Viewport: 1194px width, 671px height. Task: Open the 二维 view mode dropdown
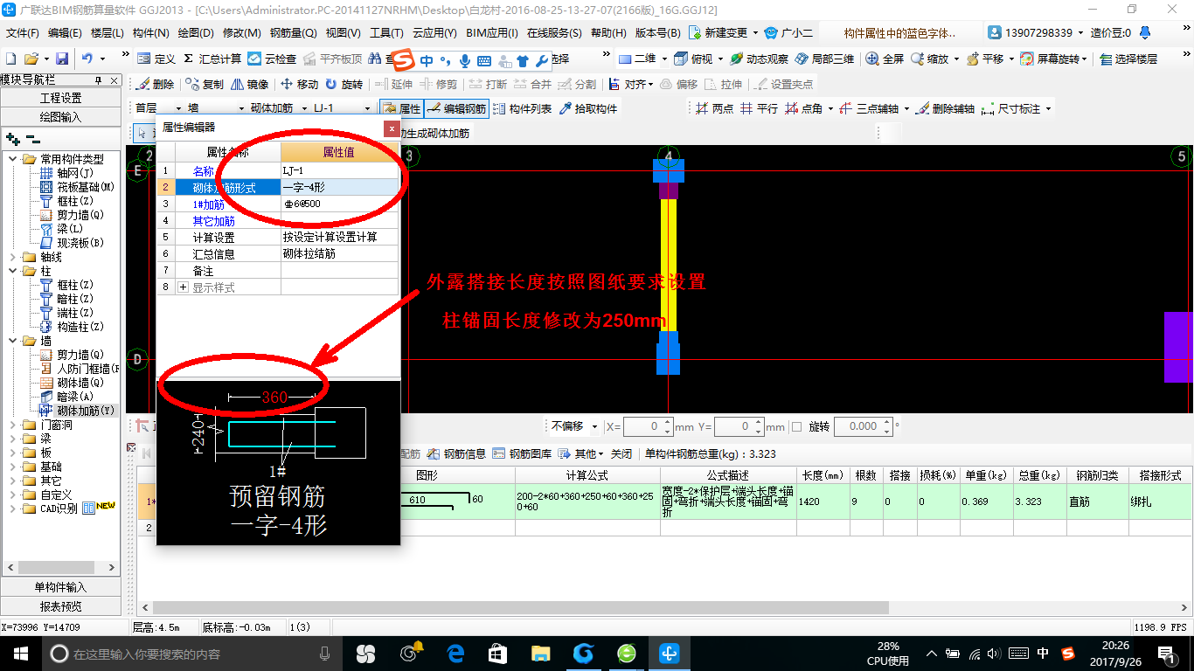point(664,59)
